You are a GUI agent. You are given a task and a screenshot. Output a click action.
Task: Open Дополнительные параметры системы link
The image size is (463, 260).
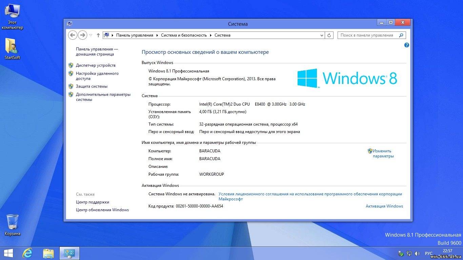pyautogui.click(x=103, y=97)
